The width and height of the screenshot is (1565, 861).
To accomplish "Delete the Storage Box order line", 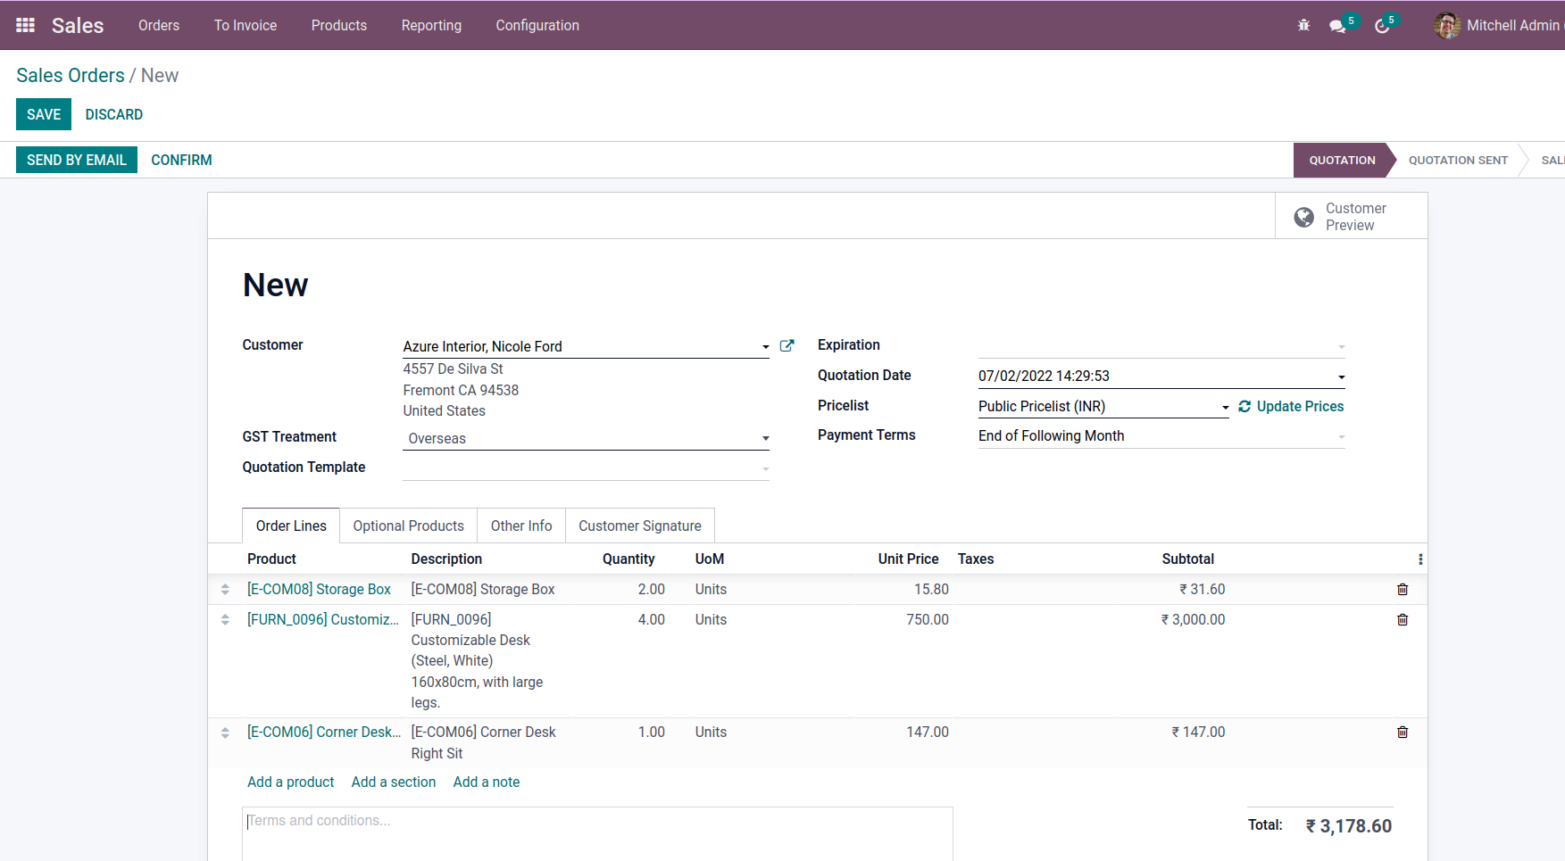I will click(x=1403, y=590).
